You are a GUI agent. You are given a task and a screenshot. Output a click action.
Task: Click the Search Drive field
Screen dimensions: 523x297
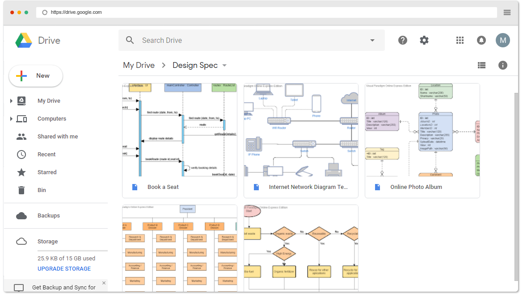click(x=252, y=40)
